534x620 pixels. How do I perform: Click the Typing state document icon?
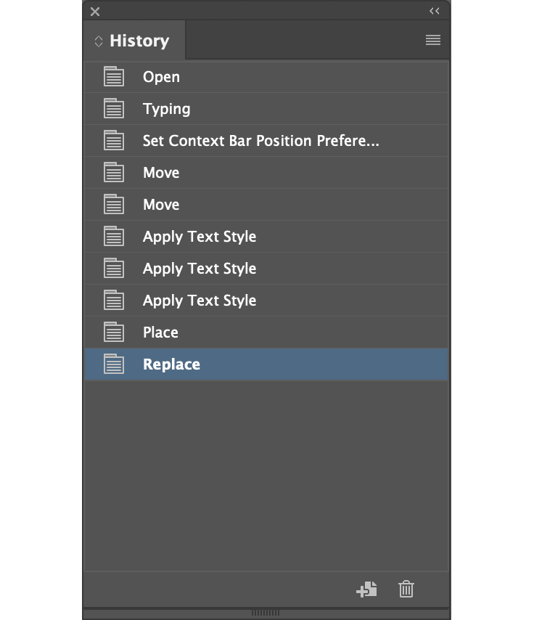pyautogui.click(x=114, y=109)
